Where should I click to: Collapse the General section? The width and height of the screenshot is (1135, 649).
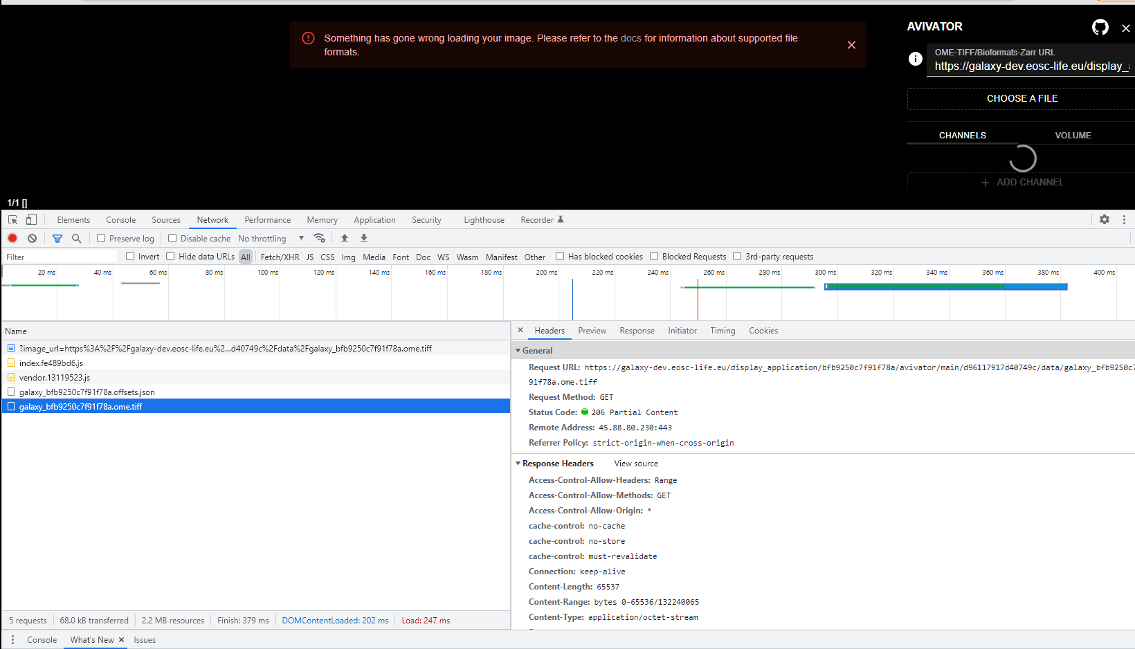[518, 350]
